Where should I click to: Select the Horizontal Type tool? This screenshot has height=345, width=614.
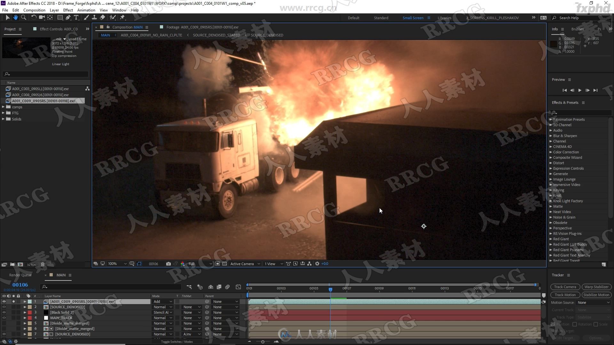(x=76, y=18)
